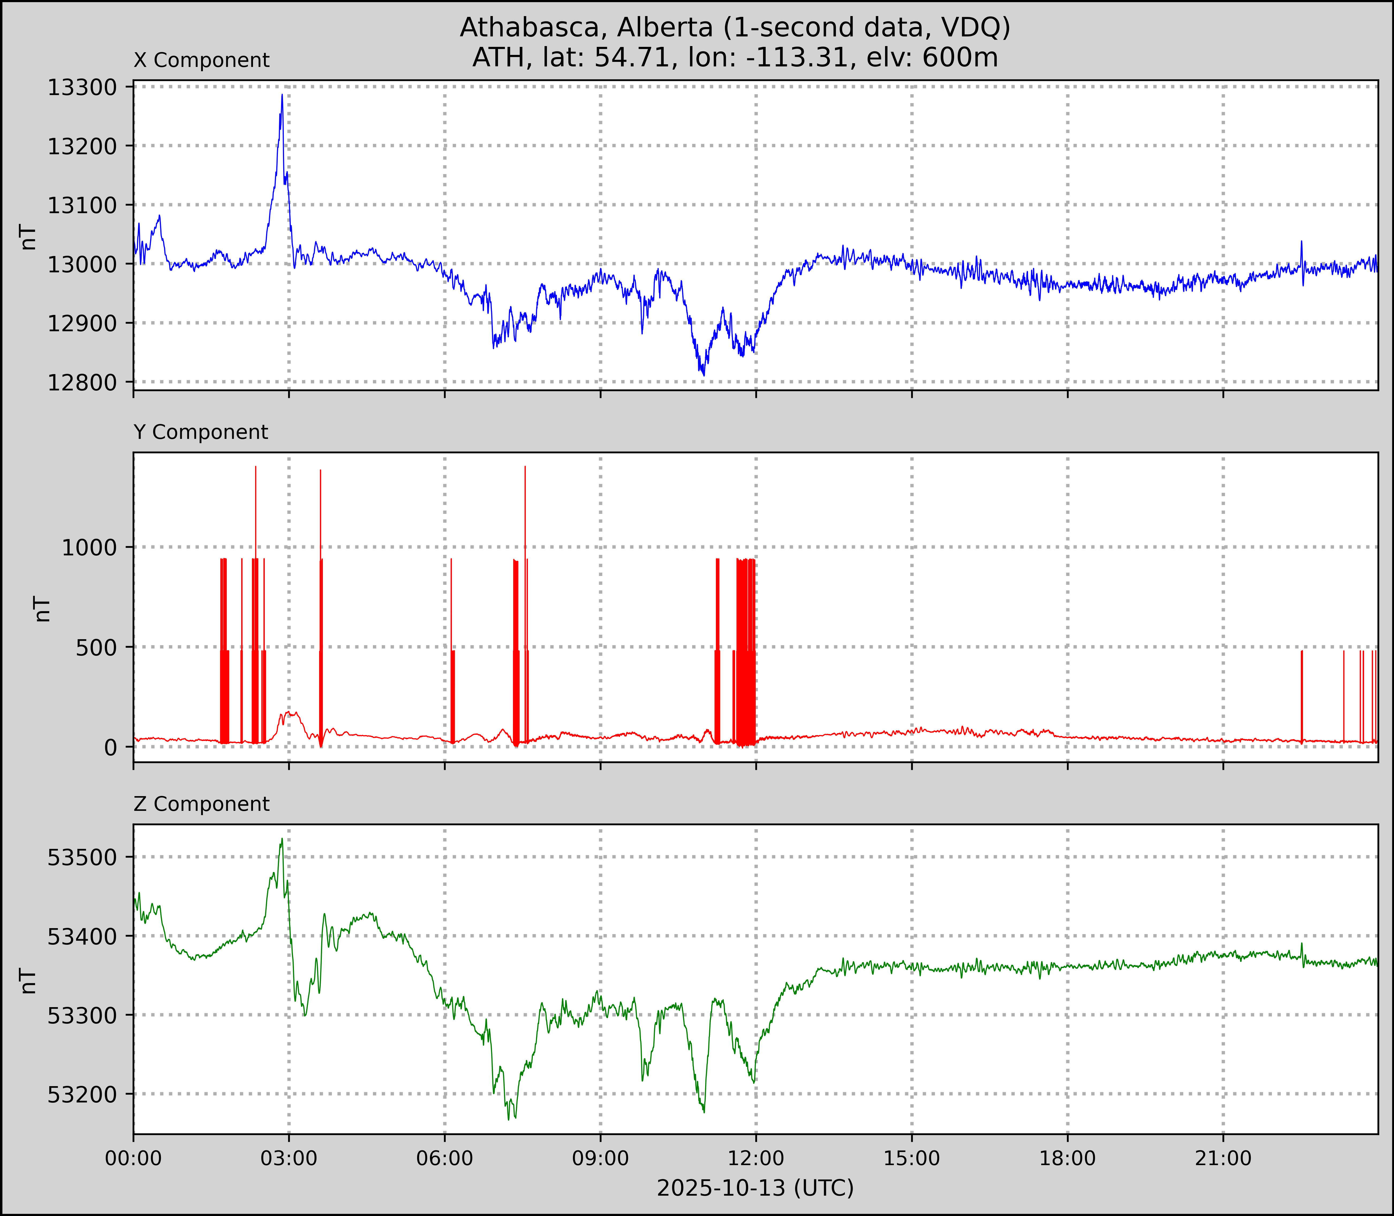Viewport: 1394px width, 1216px height.
Task: Click the Z Component panel label
Action: point(202,804)
